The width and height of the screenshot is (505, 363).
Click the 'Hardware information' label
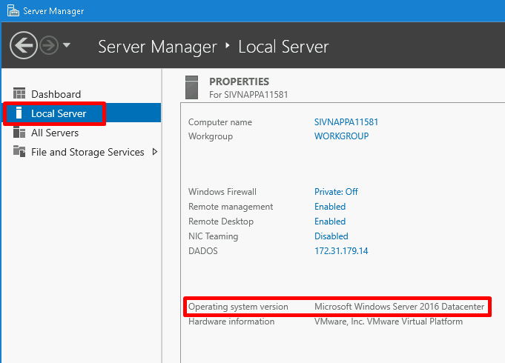231,322
